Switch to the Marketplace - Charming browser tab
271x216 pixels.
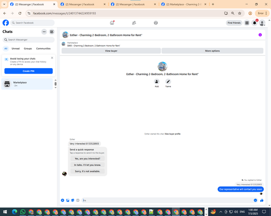(184, 4)
